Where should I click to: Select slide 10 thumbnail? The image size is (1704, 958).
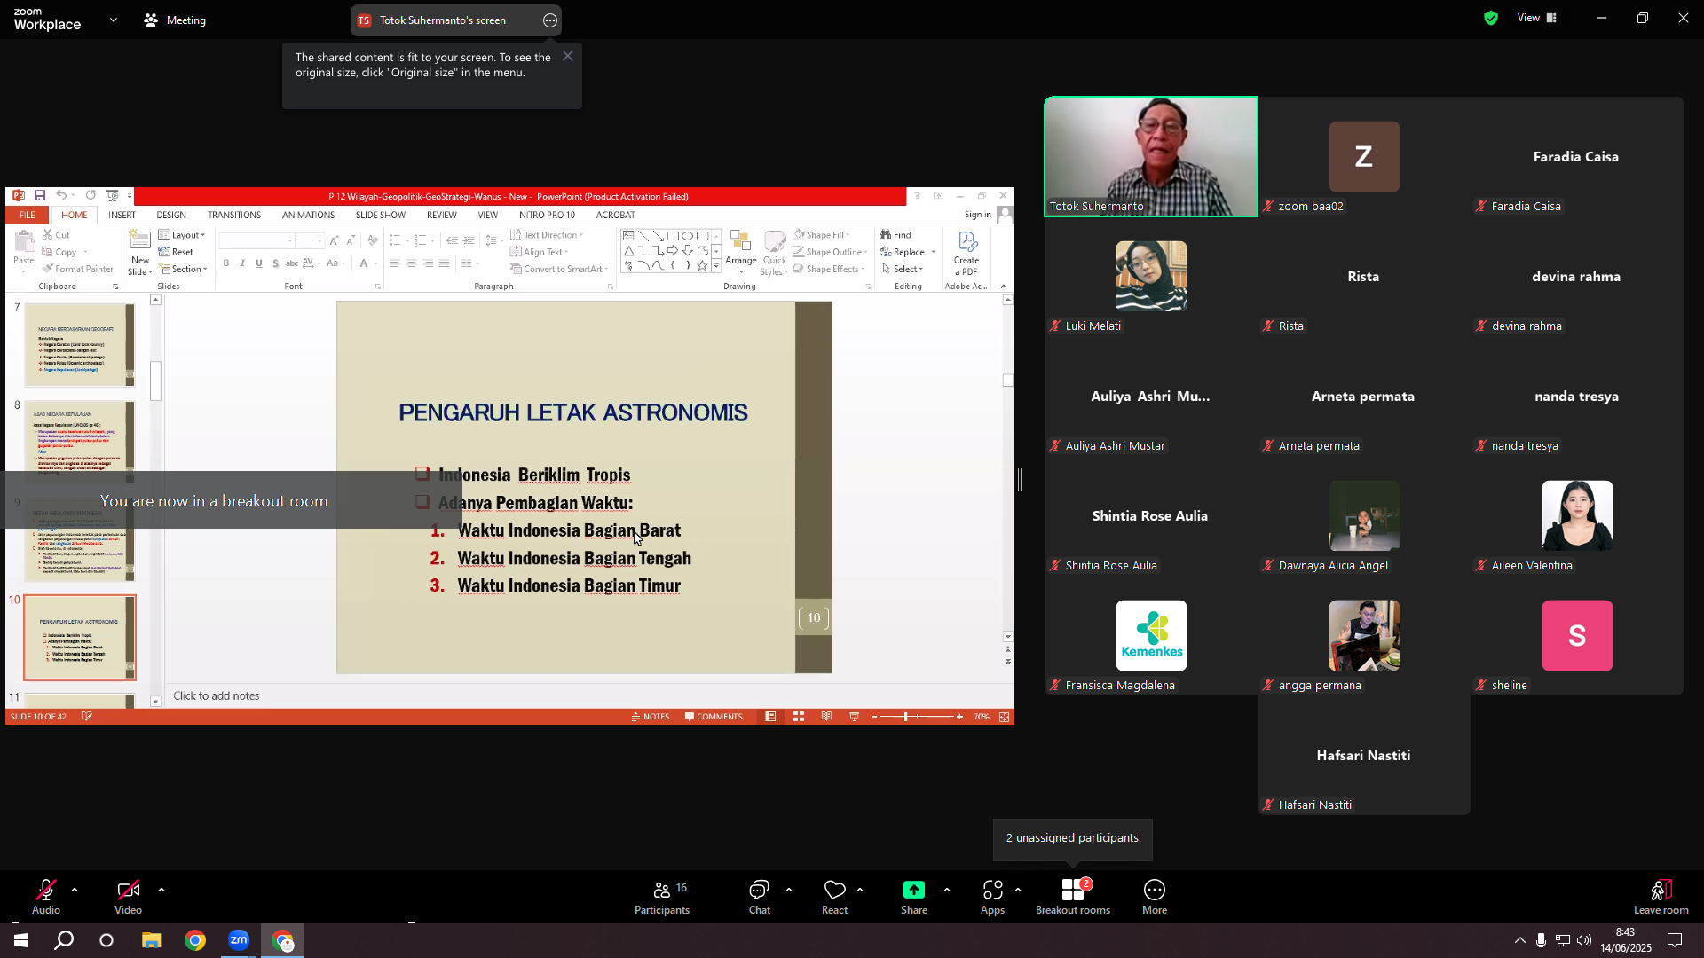(79, 637)
